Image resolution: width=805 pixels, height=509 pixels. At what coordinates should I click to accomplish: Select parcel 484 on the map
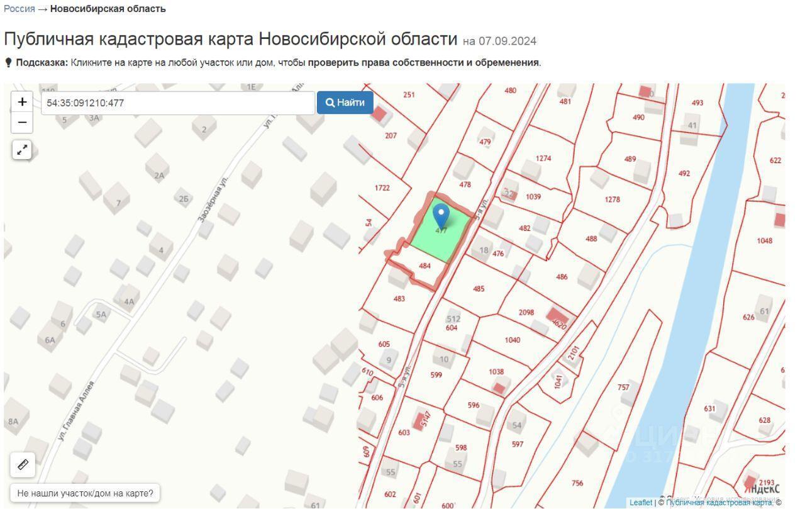(425, 266)
